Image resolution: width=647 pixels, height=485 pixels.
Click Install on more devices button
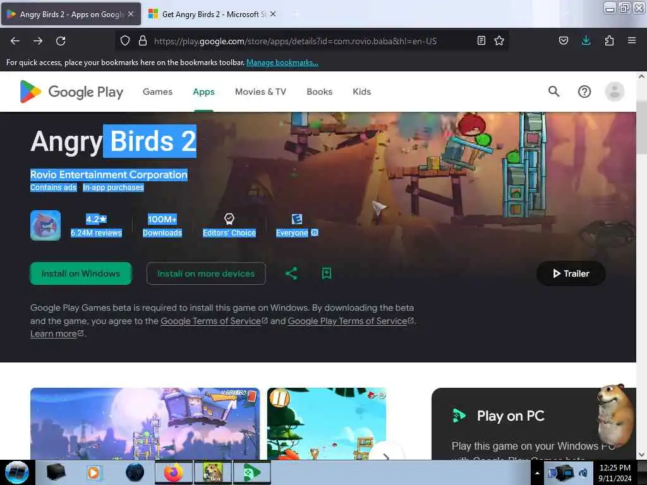pyautogui.click(x=206, y=273)
